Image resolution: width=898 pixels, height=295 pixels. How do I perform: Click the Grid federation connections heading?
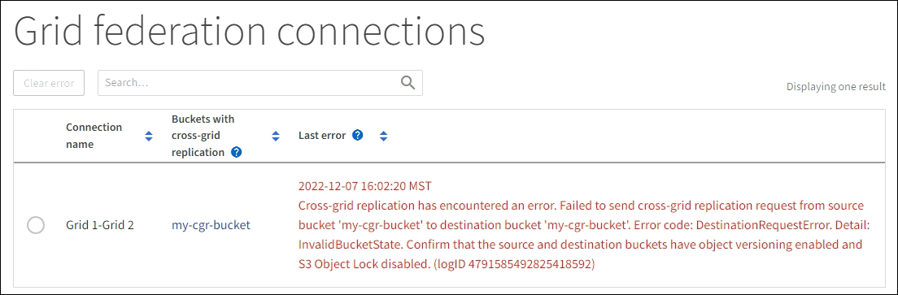click(x=250, y=31)
